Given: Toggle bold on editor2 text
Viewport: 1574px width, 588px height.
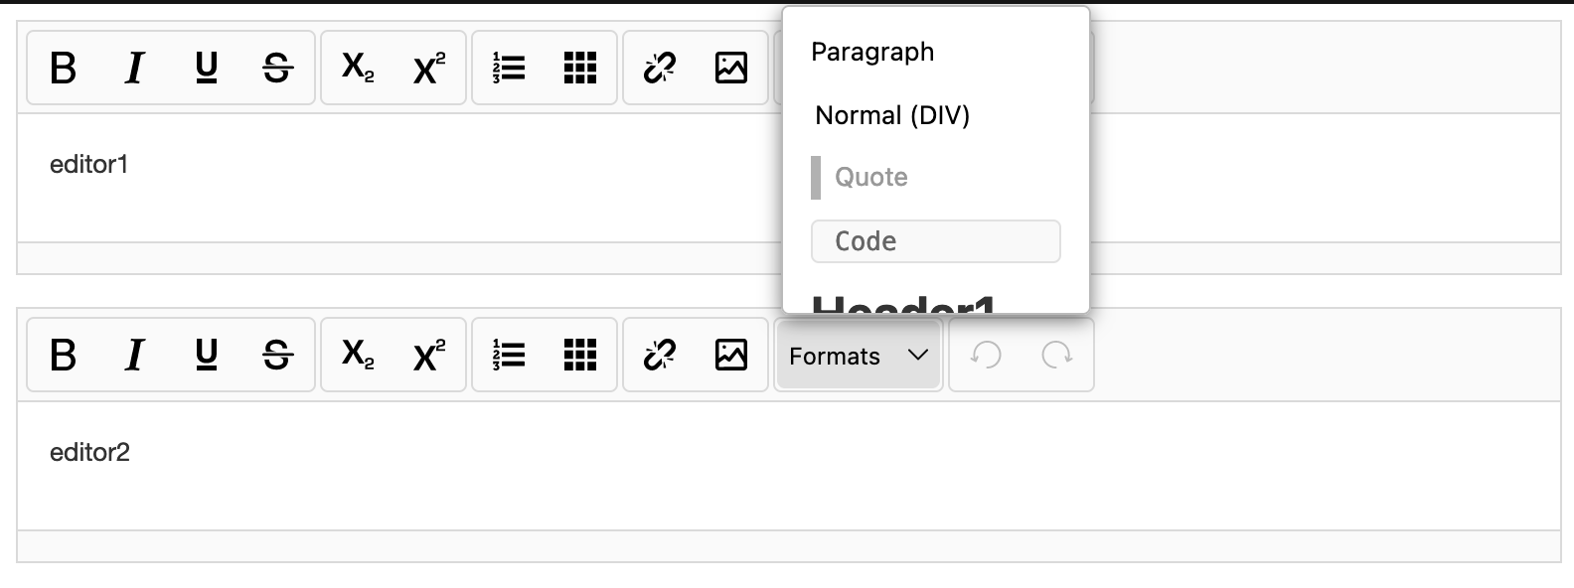Looking at the screenshot, I should click(62, 355).
